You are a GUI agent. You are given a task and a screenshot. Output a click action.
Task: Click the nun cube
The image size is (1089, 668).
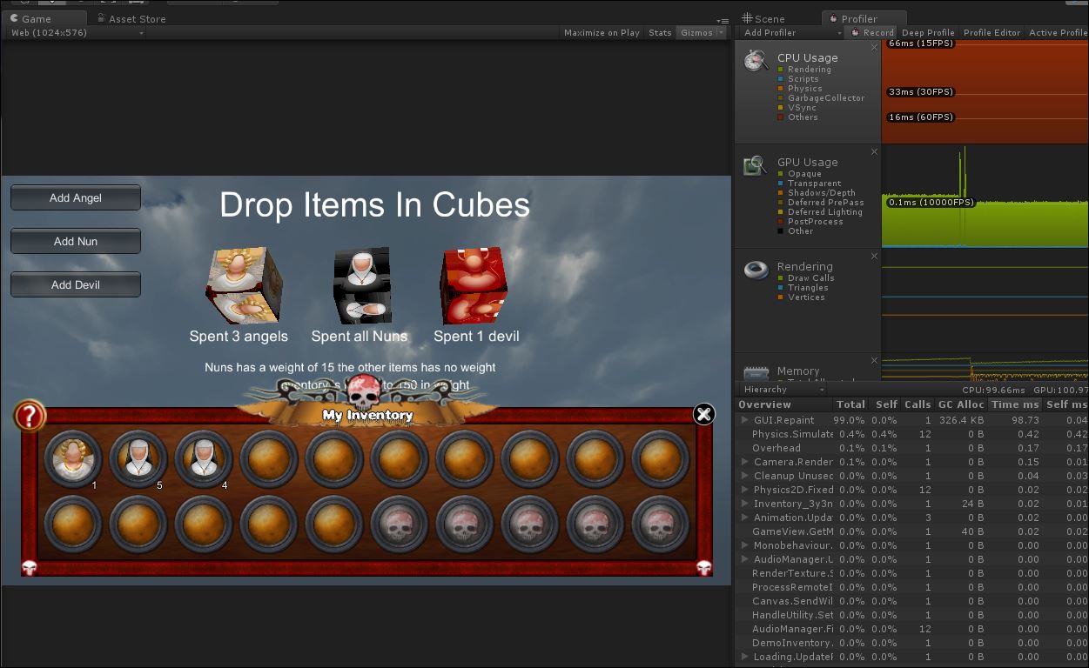pos(362,285)
